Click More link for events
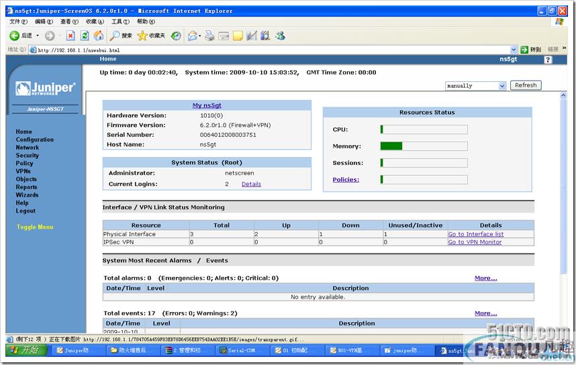Viewport: 576px width, 365px height. click(485, 313)
